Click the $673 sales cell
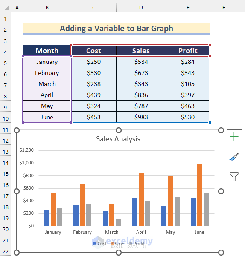 pos(141,73)
